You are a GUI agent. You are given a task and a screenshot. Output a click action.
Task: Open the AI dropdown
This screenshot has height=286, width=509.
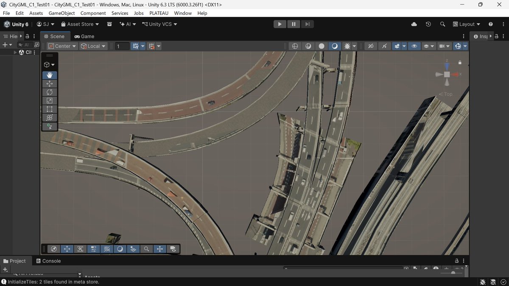click(x=127, y=24)
